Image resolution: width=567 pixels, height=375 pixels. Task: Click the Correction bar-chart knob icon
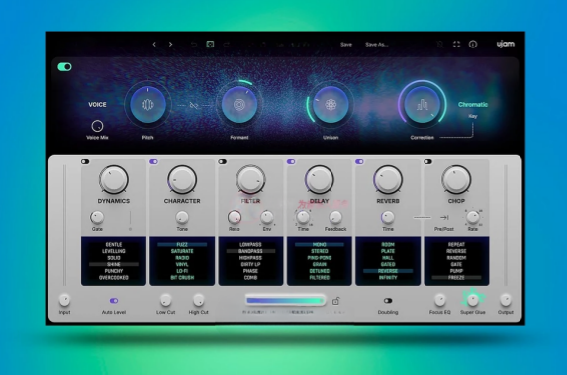point(422,105)
